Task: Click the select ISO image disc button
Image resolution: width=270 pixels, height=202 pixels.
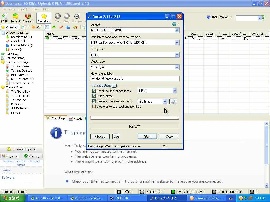Action: coord(173,101)
